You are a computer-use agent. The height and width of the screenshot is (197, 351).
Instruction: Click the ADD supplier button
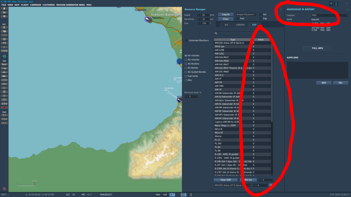coord(324,83)
